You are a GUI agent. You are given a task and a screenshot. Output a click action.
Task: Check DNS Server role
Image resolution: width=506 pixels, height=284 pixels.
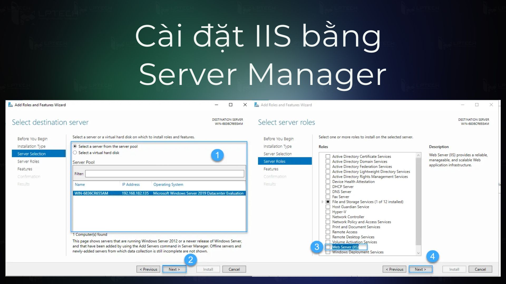click(x=328, y=192)
